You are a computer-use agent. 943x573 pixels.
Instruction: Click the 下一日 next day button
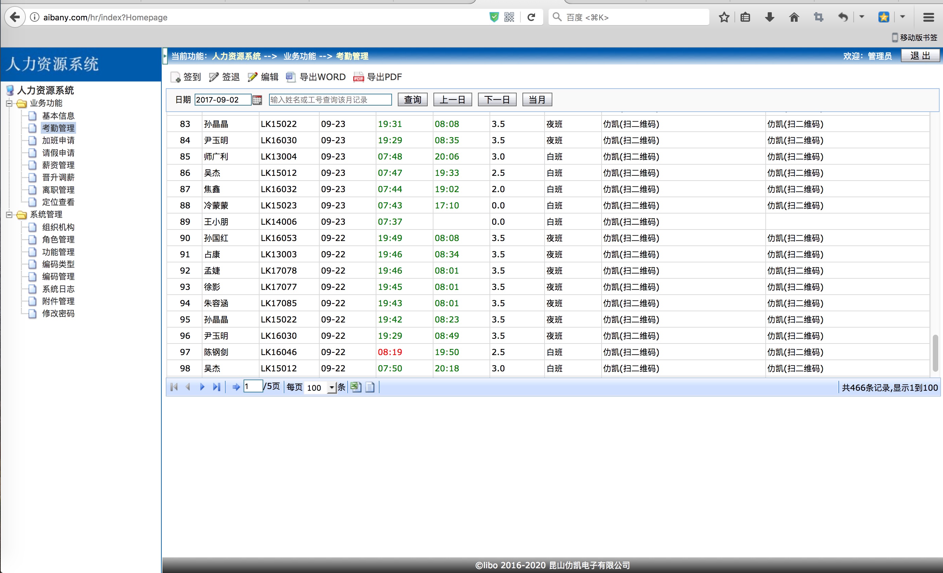(x=497, y=100)
